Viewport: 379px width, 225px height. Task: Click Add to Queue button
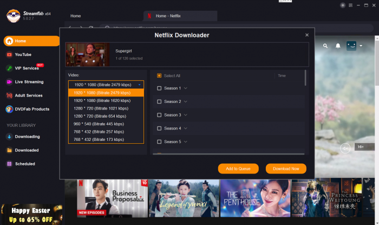pos(238,169)
